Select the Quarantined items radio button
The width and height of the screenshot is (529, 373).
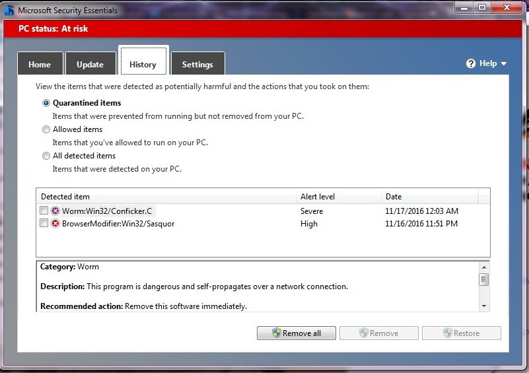(x=46, y=103)
